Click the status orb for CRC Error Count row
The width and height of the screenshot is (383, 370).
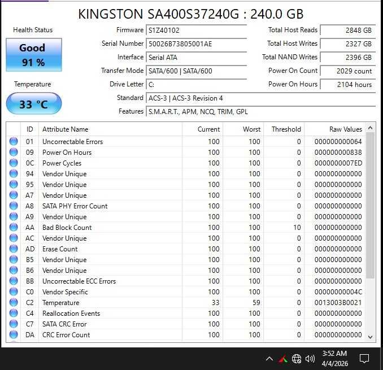click(14, 335)
